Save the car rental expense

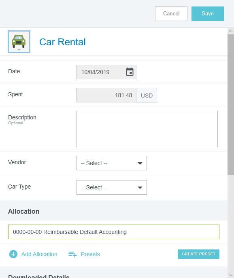(x=208, y=14)
